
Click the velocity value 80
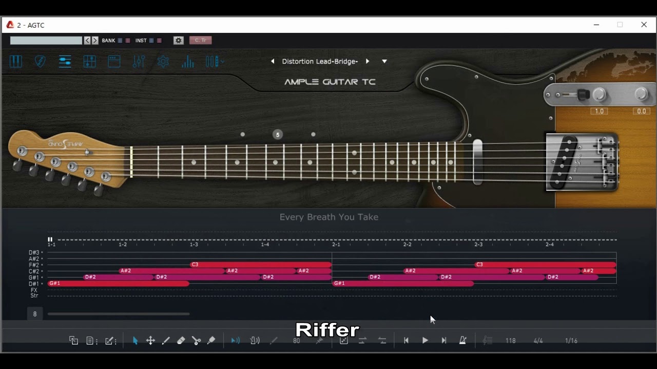296,341
